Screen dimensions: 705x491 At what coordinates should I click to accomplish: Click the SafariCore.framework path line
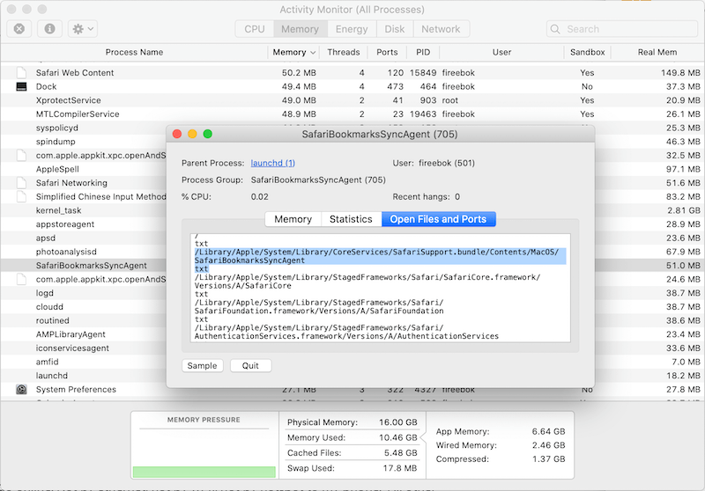[x=367, y=282]
